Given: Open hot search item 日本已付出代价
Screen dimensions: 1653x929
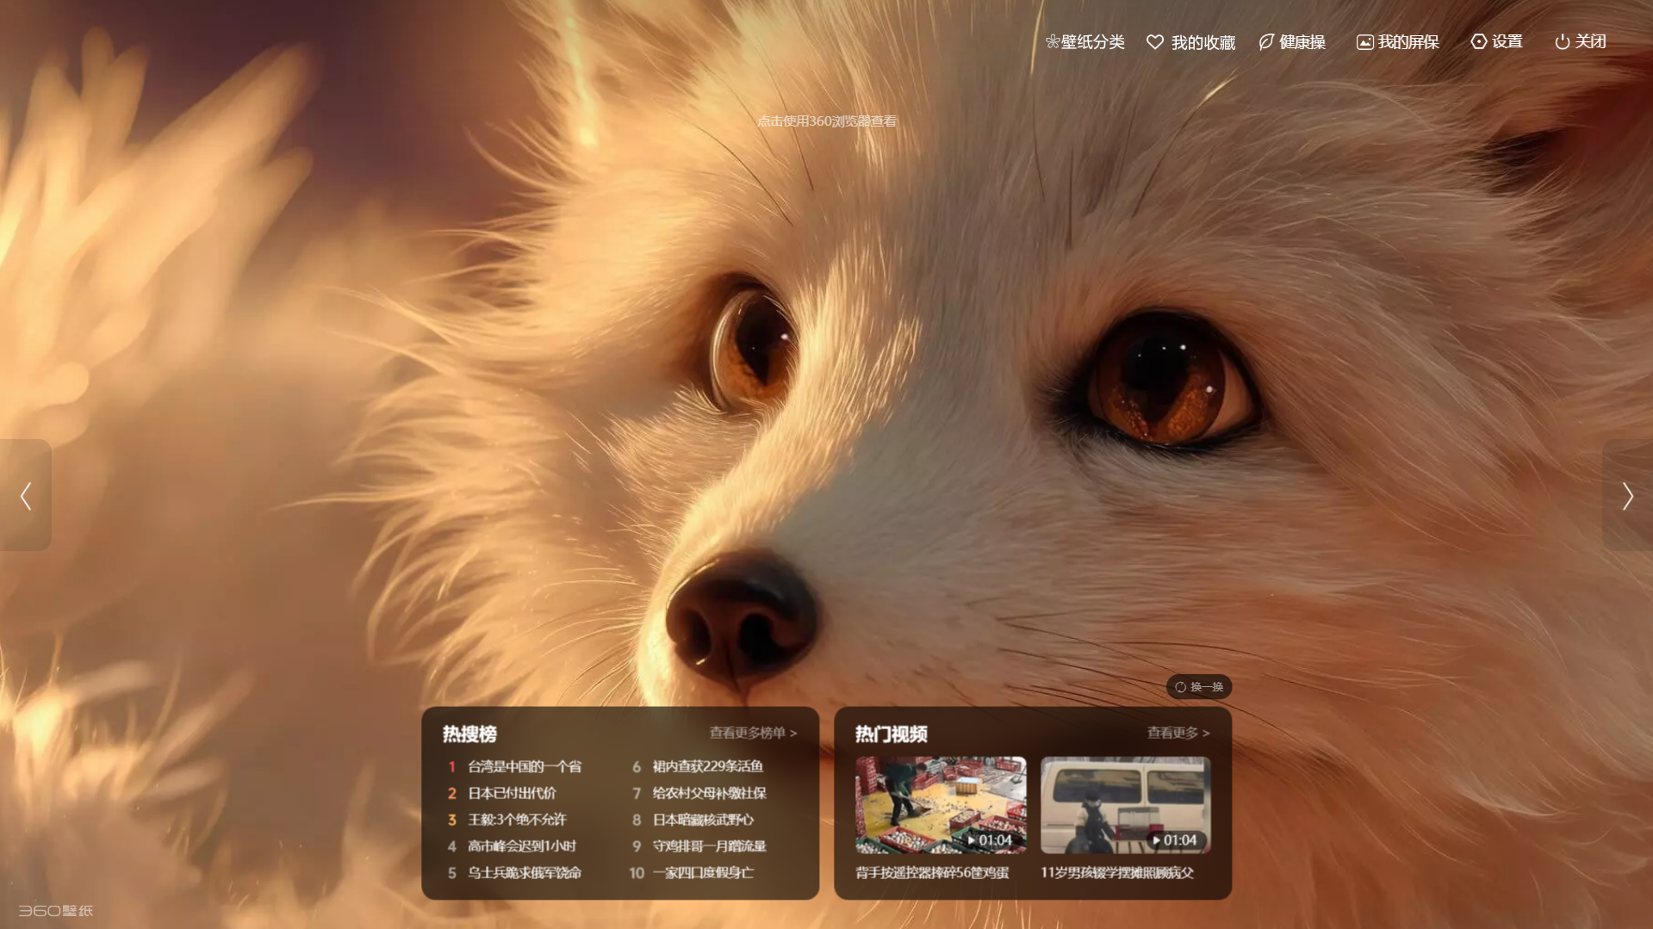Looking at the screenshot, I should pyautogui.click(x=512, y=793).
